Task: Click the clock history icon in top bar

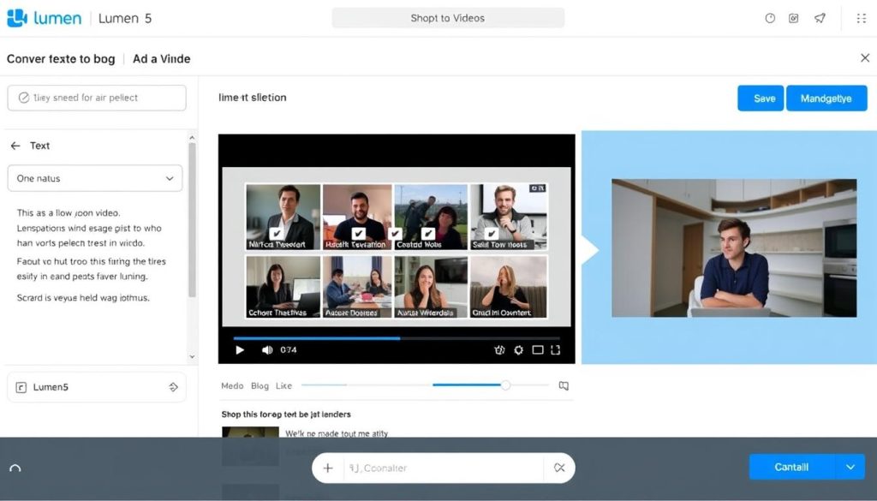Action: pos(770,17)
